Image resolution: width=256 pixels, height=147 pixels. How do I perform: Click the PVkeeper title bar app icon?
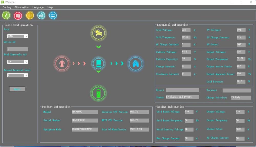coord(2,2)
